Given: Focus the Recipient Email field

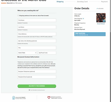Looking at the screenshot, I should pos(37,77).
